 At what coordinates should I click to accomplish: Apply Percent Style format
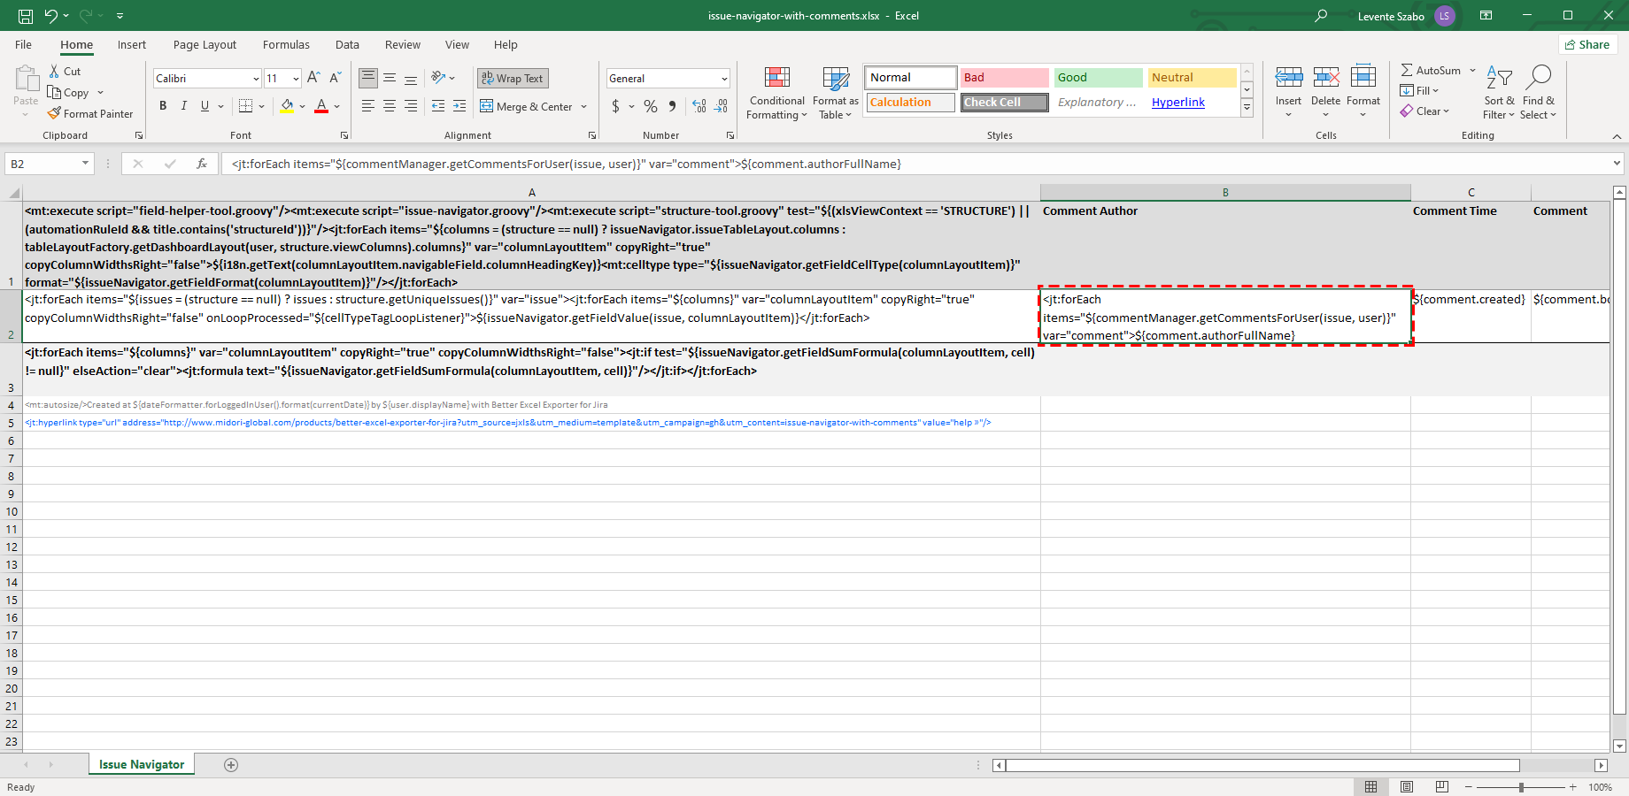coord(651,106)
